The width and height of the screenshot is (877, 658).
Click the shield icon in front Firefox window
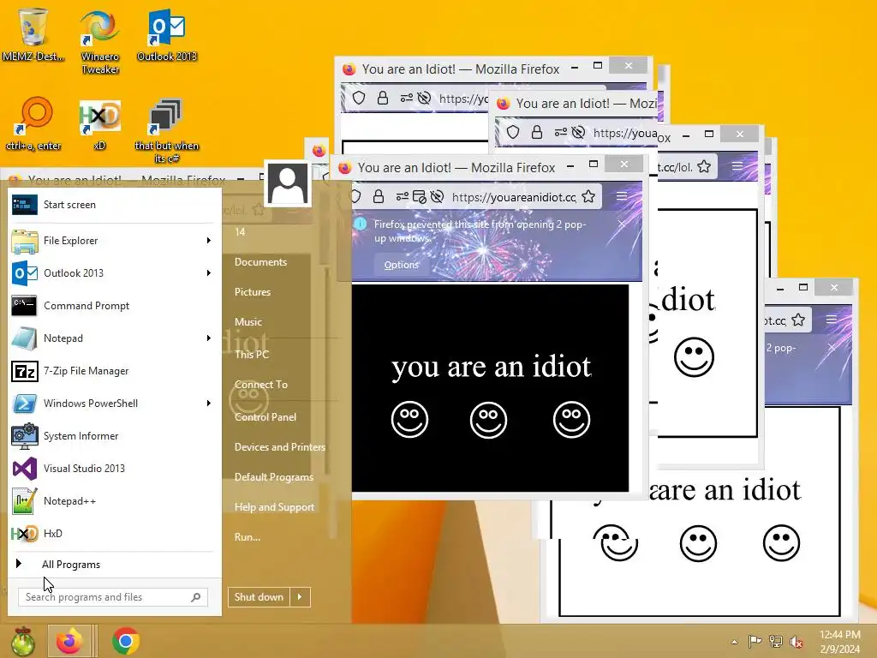(x=355, y=196)
